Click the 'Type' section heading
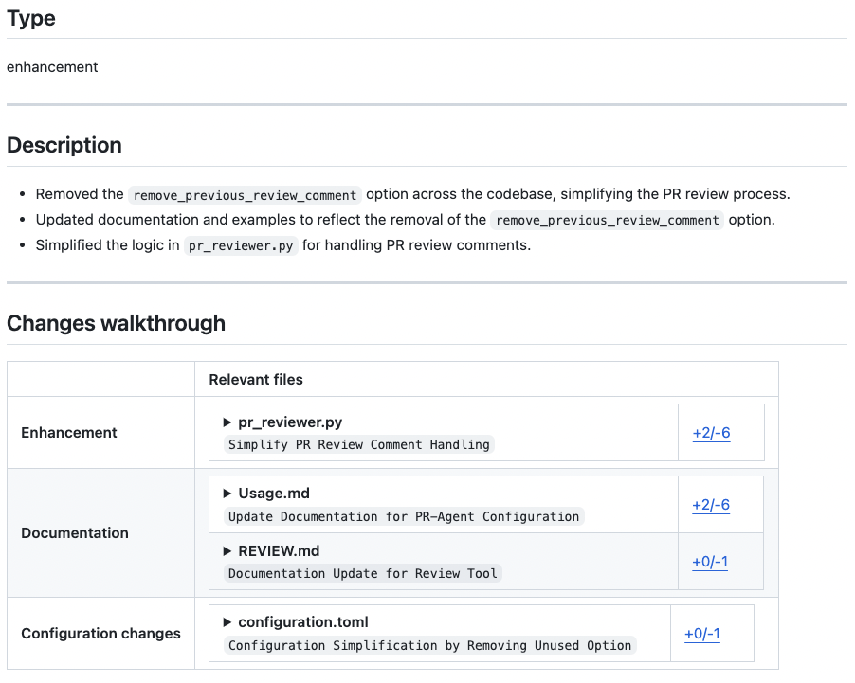This screenshot has width=855, height=683. (31, 18)
